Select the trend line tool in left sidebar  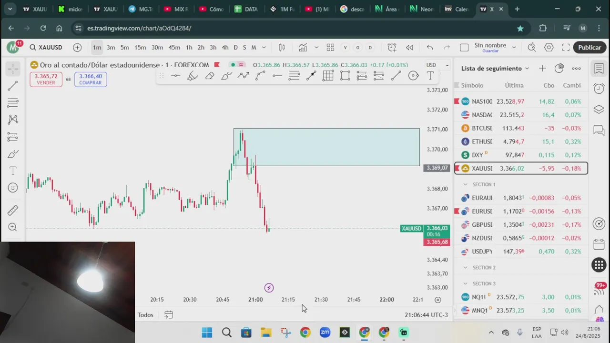point(13,86)
